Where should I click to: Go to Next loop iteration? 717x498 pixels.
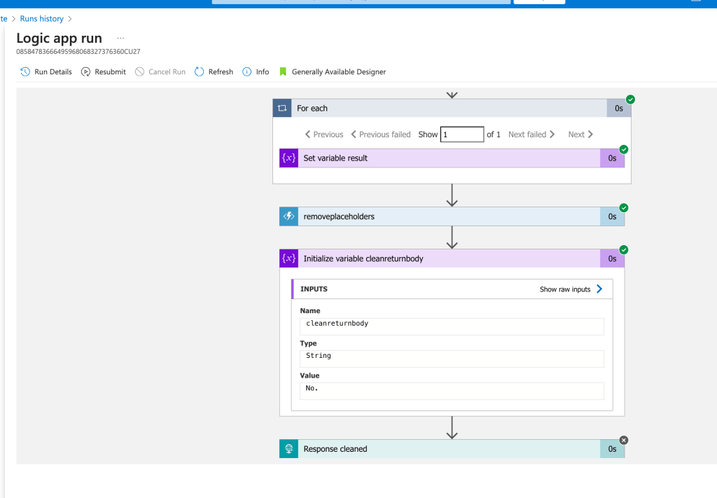tap(580, 134)
